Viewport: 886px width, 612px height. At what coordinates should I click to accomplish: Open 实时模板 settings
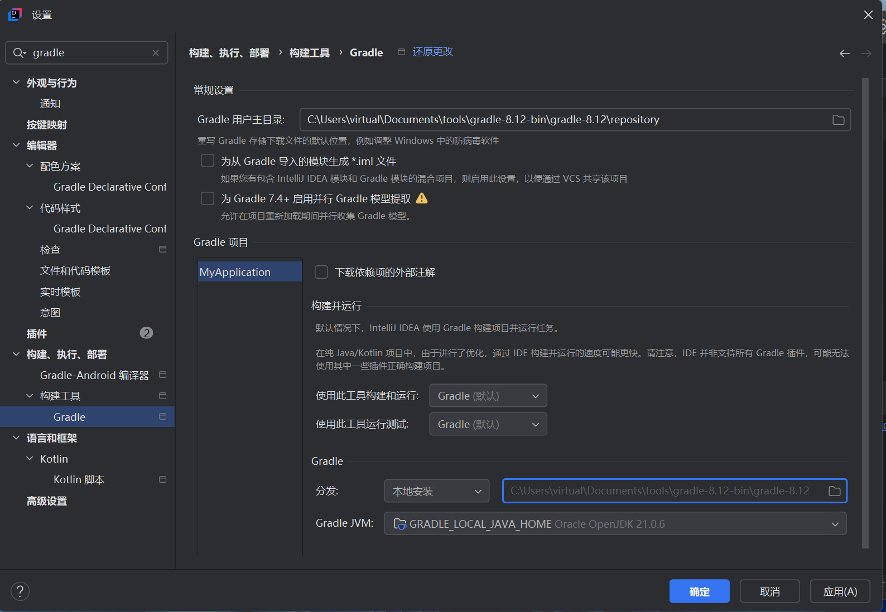60,292
